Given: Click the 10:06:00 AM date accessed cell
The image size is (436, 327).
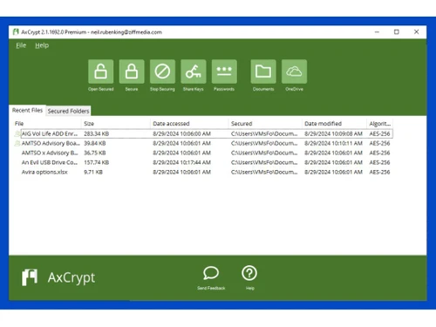Looking at the screenshot, I should pos(182,133).
